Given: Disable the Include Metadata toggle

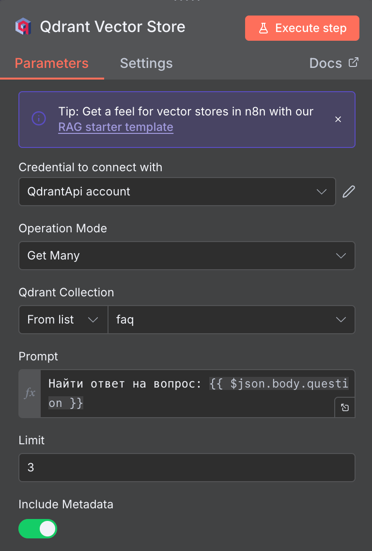Looking at the screenshot, I should (38, 529).
